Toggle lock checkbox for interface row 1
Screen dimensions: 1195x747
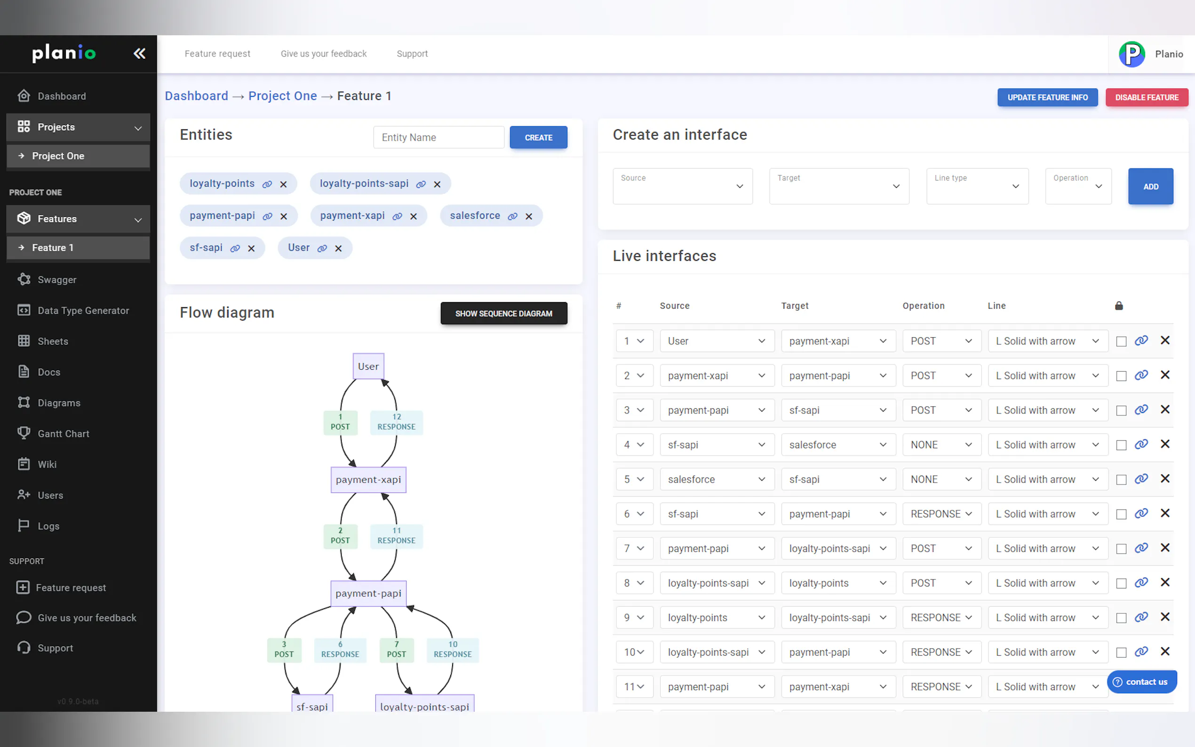(x=1121, y=342)
